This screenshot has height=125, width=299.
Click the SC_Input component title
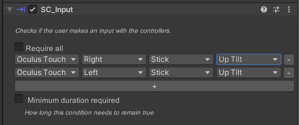[x=57, y=10]
